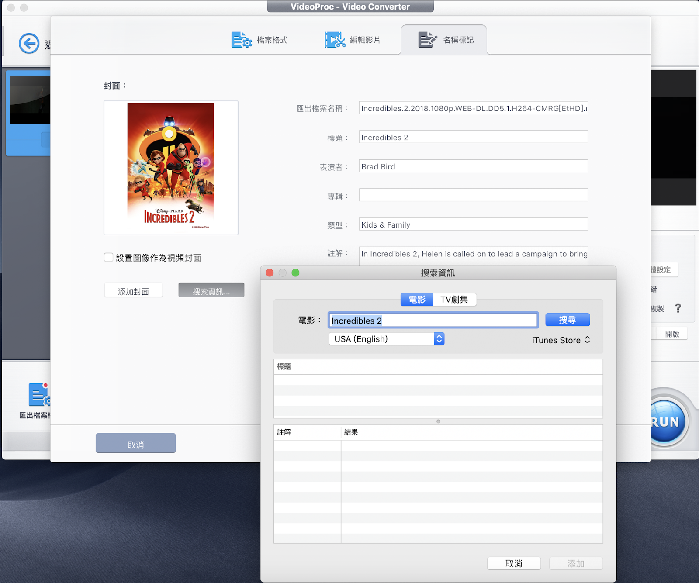Click the blue back arrow icon
The height and width of the screenshot is (583, 699).
click(29, 43)
